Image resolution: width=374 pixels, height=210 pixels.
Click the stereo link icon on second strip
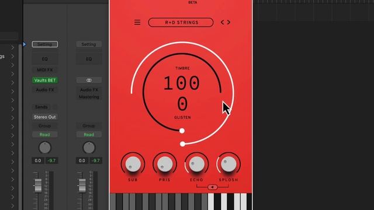pyautogui.click(x=89, y=80)
